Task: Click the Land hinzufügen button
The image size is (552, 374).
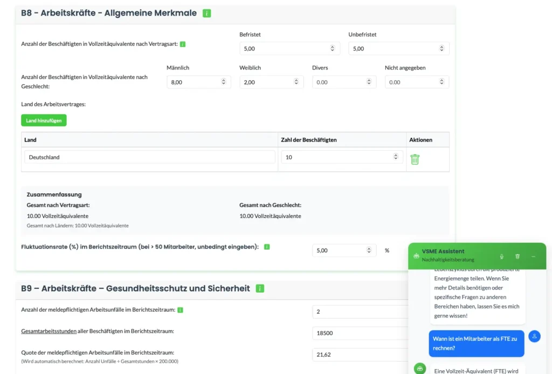Action: [x=43, y=120]
